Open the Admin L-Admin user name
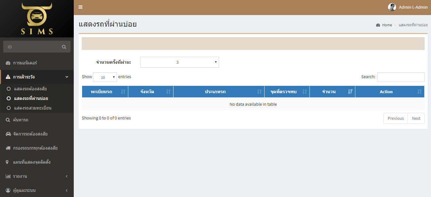431x197 pixels. (413, 7)
